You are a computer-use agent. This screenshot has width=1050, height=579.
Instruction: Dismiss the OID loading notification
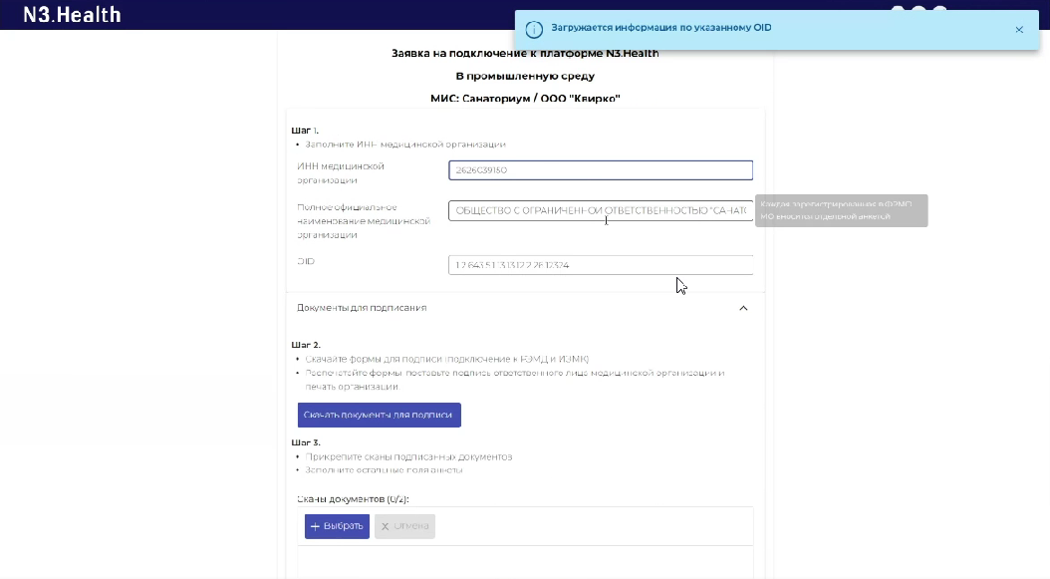(x=1019, y=30)
